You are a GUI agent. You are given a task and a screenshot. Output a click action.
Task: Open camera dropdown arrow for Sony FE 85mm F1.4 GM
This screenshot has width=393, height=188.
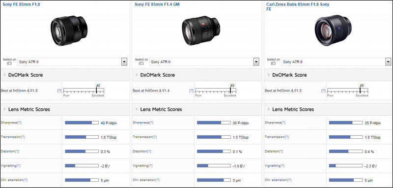(x=256, y=62)
